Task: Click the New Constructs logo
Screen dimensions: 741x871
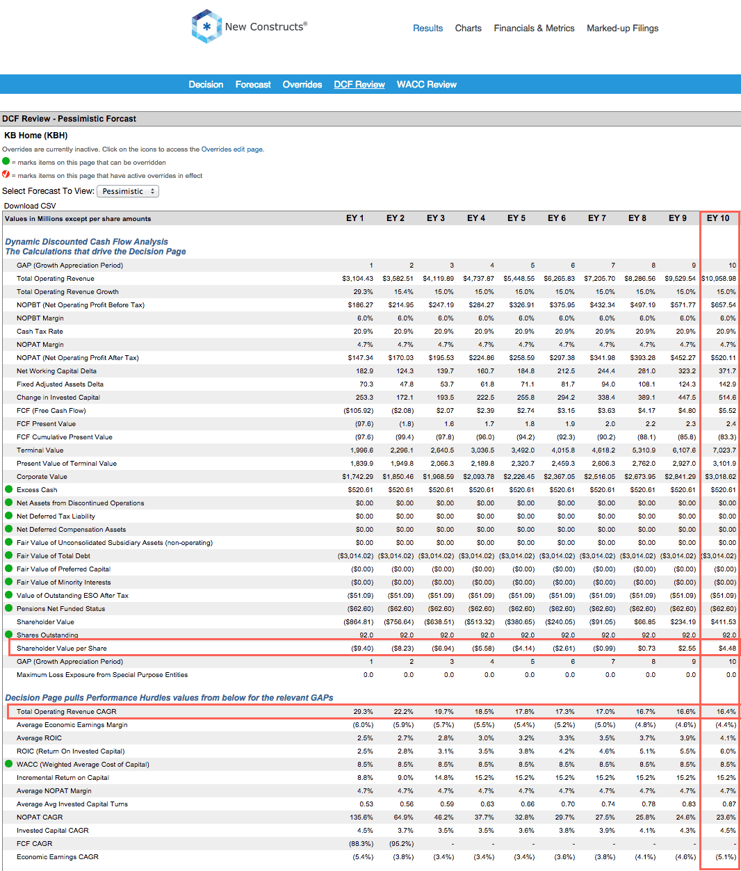Action: [x=249, y=26]
